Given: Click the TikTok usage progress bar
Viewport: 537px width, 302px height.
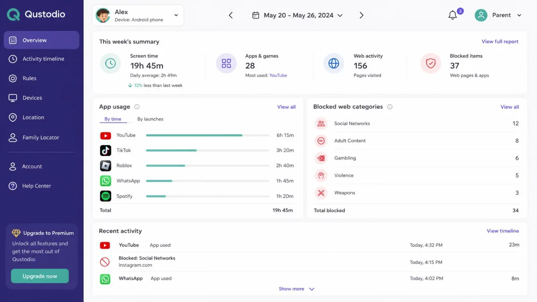Looking at the screenshot, I should point(208,150).
